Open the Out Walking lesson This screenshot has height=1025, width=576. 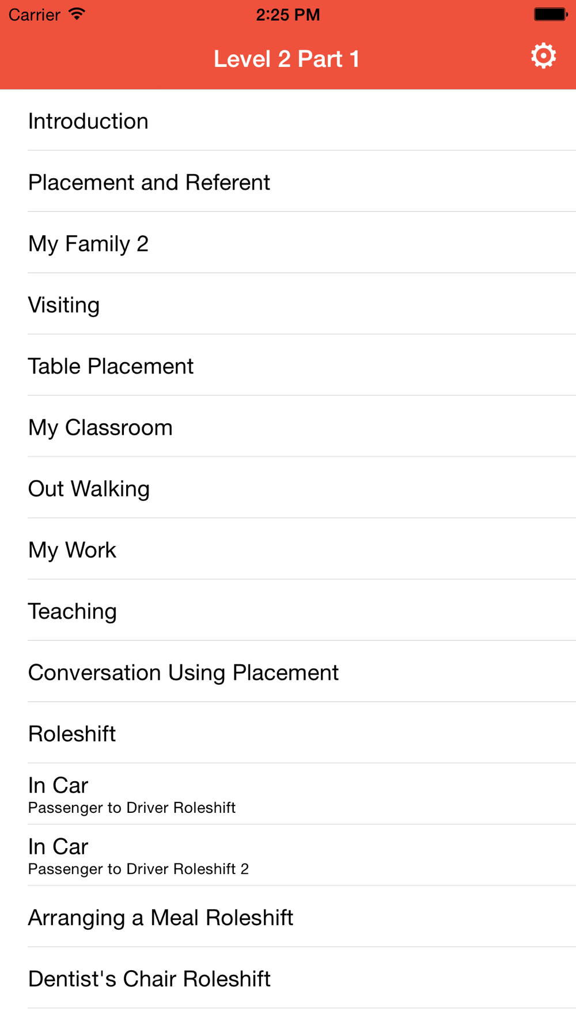pyautogui.click(x=288, y=488)
